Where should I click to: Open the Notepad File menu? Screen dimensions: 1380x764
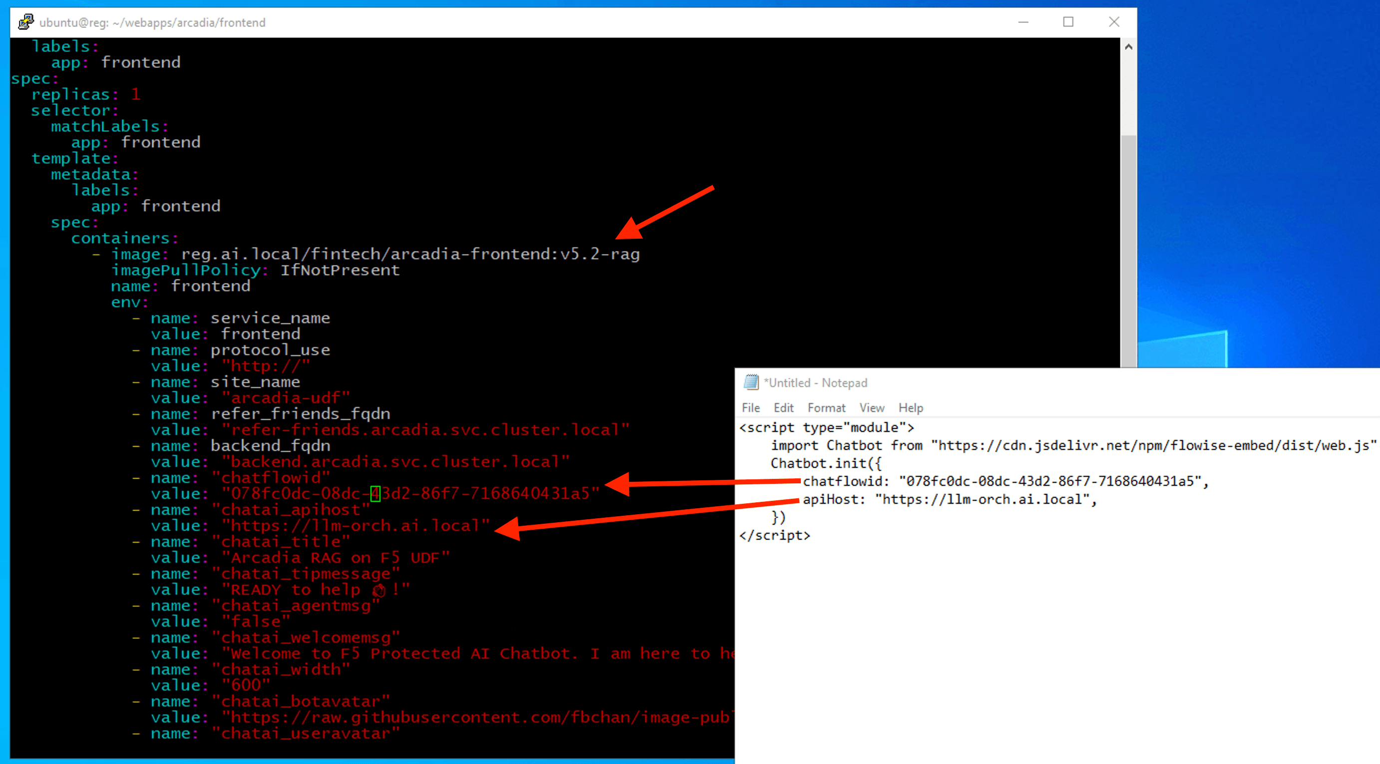coord(750,408)
